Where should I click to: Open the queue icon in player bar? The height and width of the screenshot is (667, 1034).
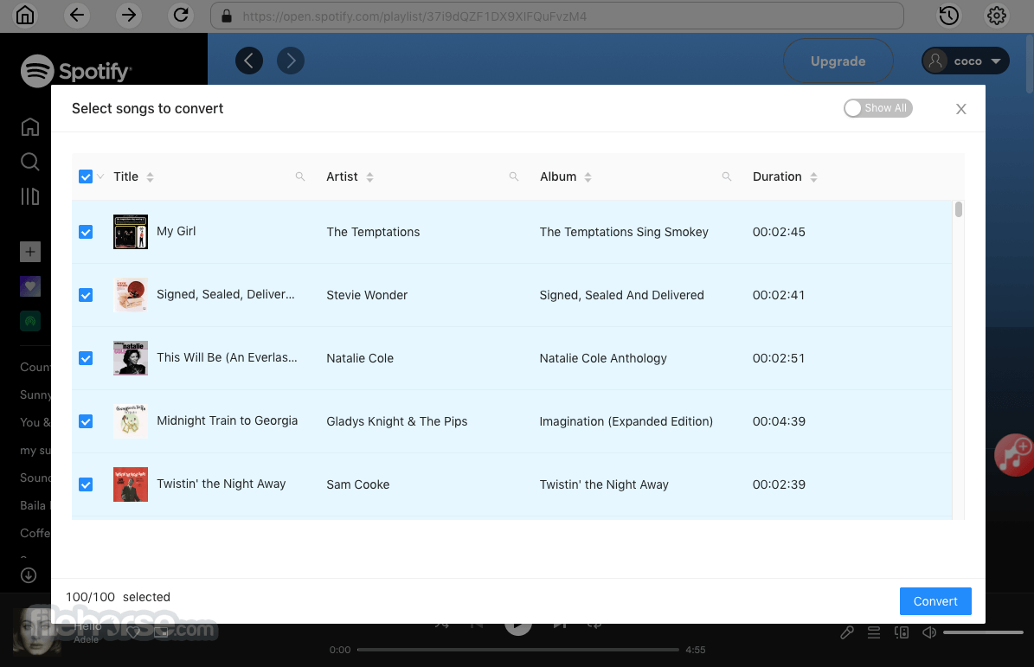click(874, 632)
